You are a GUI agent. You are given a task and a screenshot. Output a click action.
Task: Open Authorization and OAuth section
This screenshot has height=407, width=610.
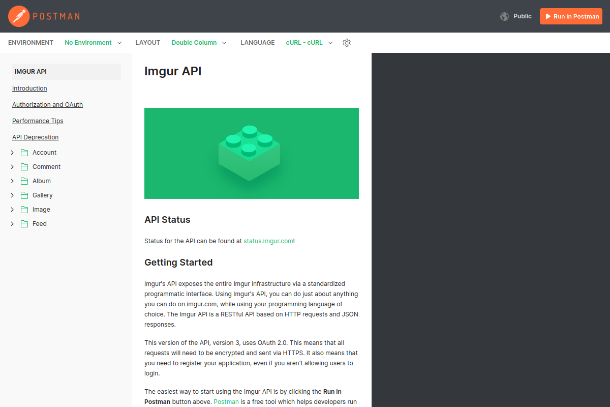coord(47,105)
